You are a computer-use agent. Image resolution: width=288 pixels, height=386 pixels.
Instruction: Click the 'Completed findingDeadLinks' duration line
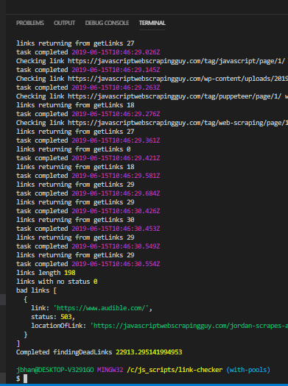[x=99, y=352]
